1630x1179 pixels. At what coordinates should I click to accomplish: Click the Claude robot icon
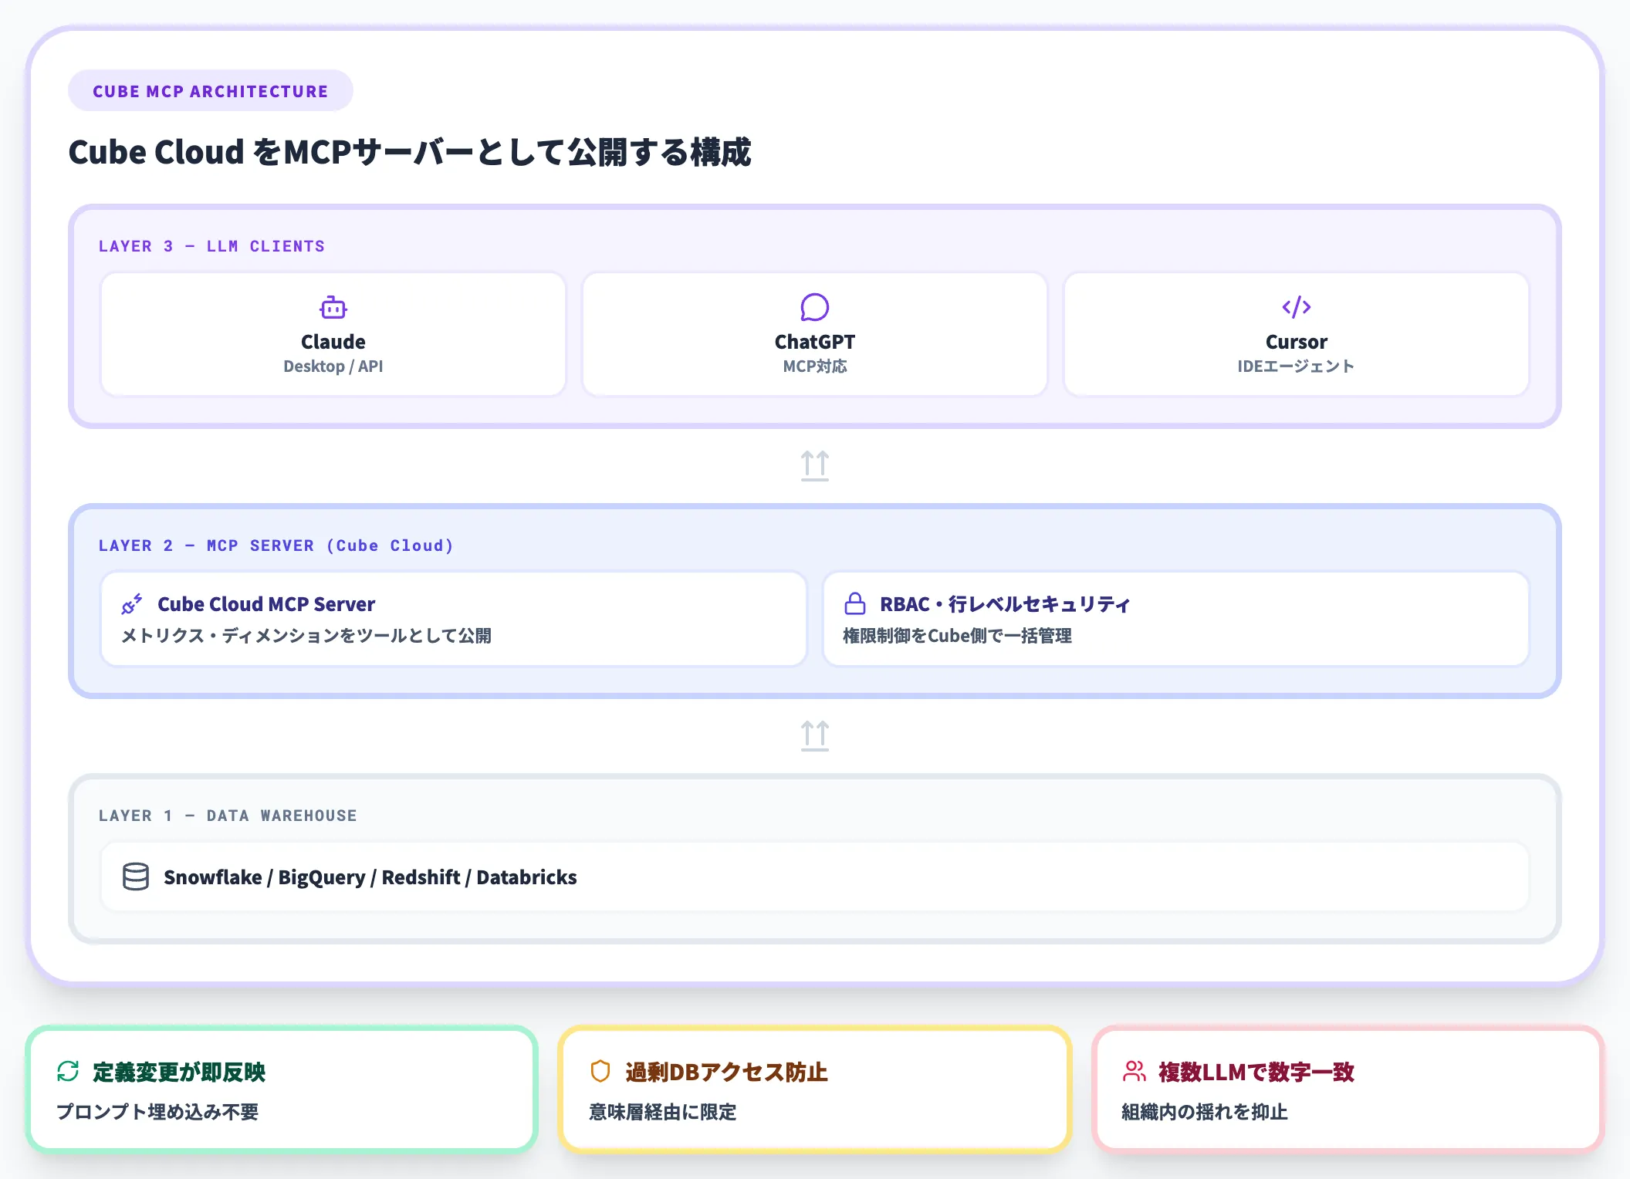click(x=333, y=308)
